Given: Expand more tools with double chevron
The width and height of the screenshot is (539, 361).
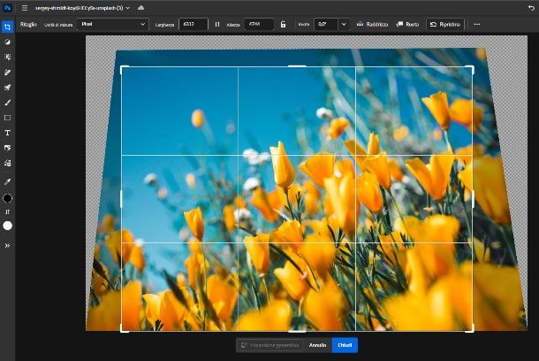Looking at the screenshot, I should 8,245.
